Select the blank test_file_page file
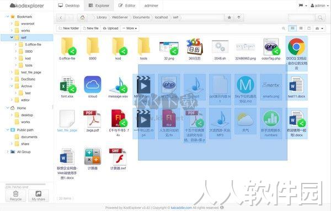The width and height of the screenshot is (331, 211). (67, 118)
